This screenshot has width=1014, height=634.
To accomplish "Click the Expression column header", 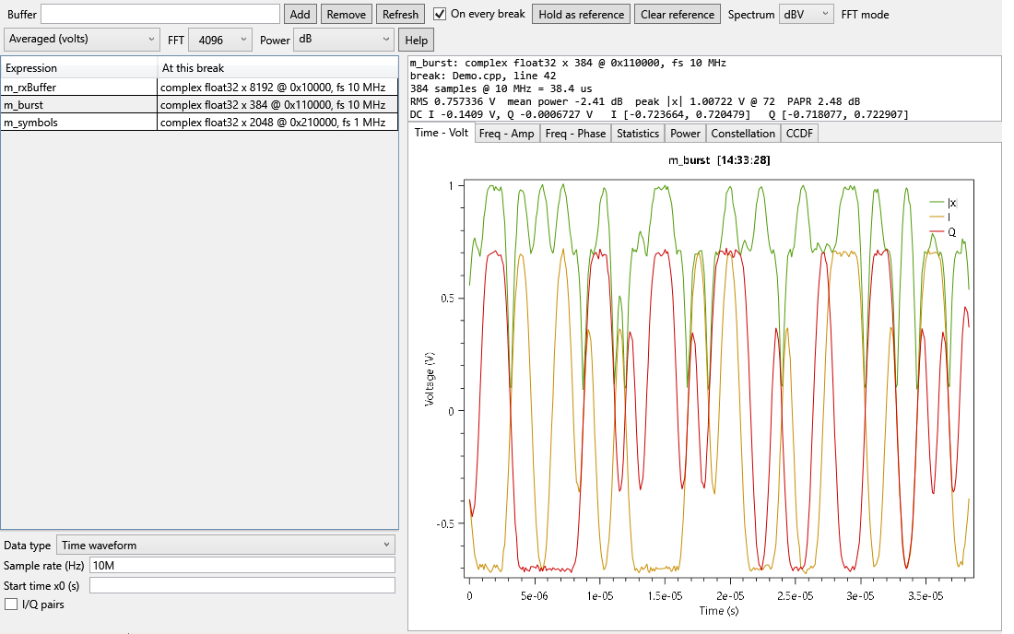I will tap(79, 68).
